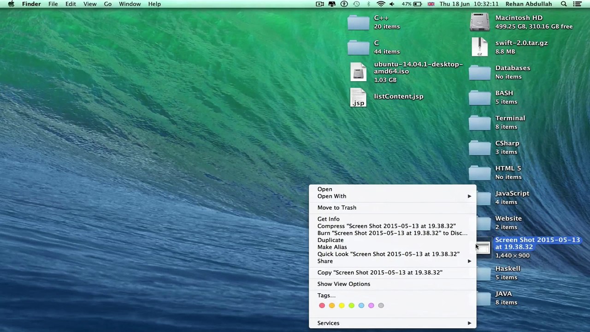Quick Look the Screen Shot file
590x332 pixels.
pyautogui.click(x=392, y=254)
